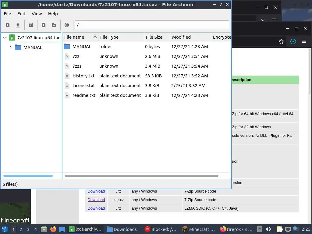The height and width of the screenshot is (234, 312).
Task: Click Download link for .tar.xz Source code
Action: 96,200
